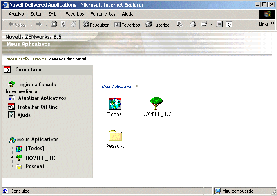Screen dimensions: 277x196
Task: Click the Ajuda question mark icon
Action: tap(11, 115)
